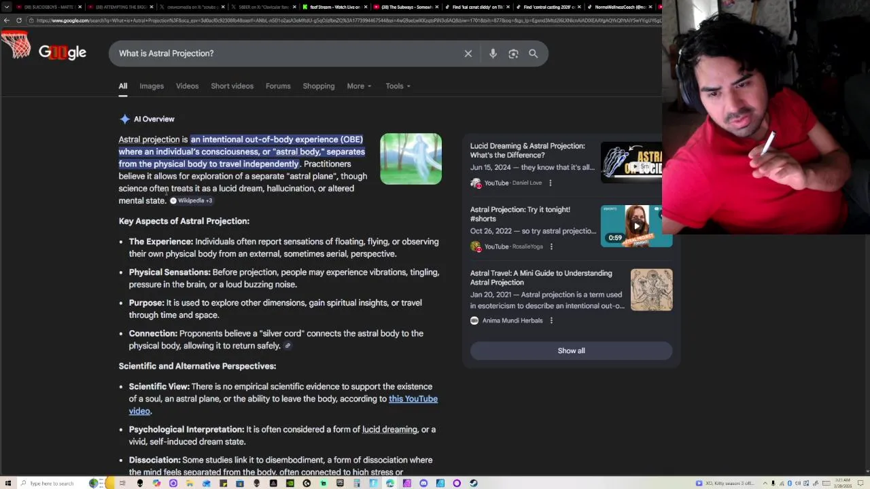870x489 pixels.
Task: Open Steam from the taskbar
Action: point(473,483)
